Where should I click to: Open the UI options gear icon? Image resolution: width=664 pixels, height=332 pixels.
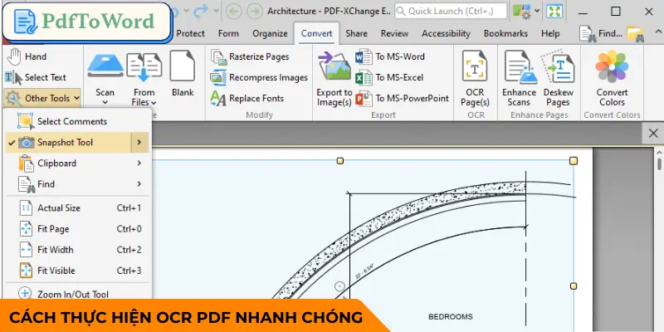click(x=522, y=12)
